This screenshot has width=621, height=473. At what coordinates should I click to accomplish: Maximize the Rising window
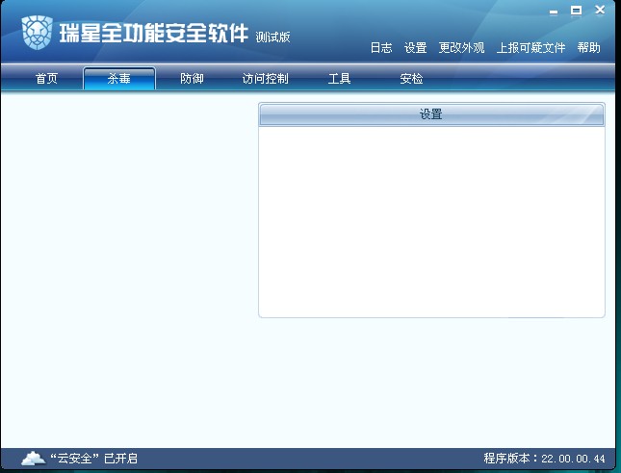(577, 11)
